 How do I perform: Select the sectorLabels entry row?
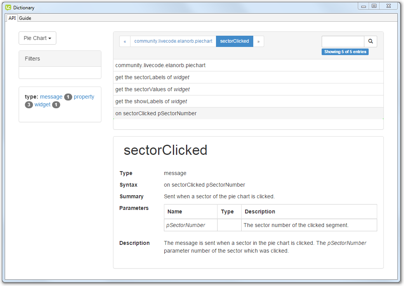click(x=152, y=77)
